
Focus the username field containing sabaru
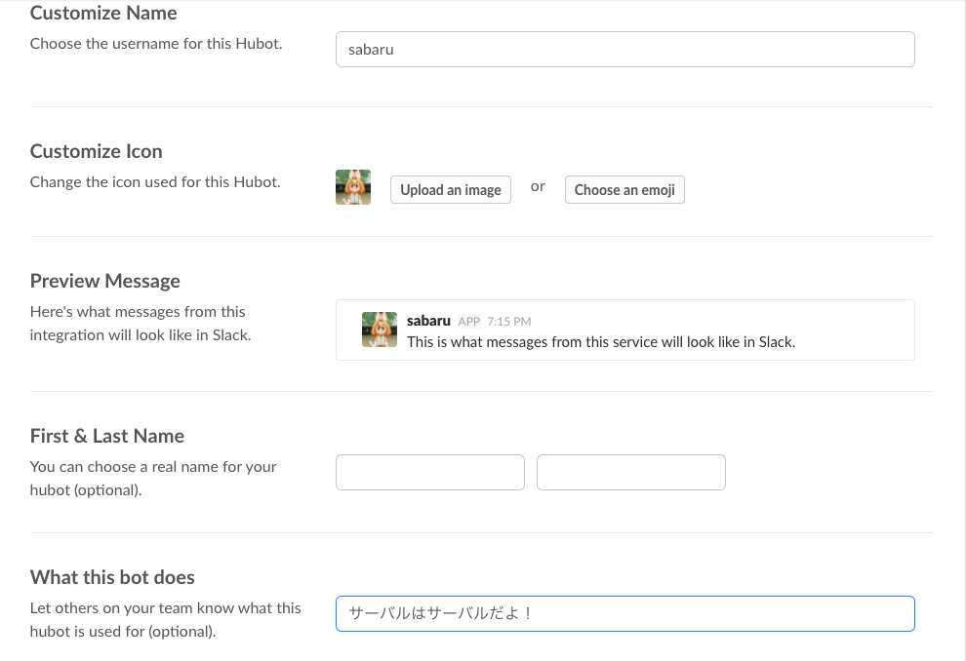(x=624, y=50)
